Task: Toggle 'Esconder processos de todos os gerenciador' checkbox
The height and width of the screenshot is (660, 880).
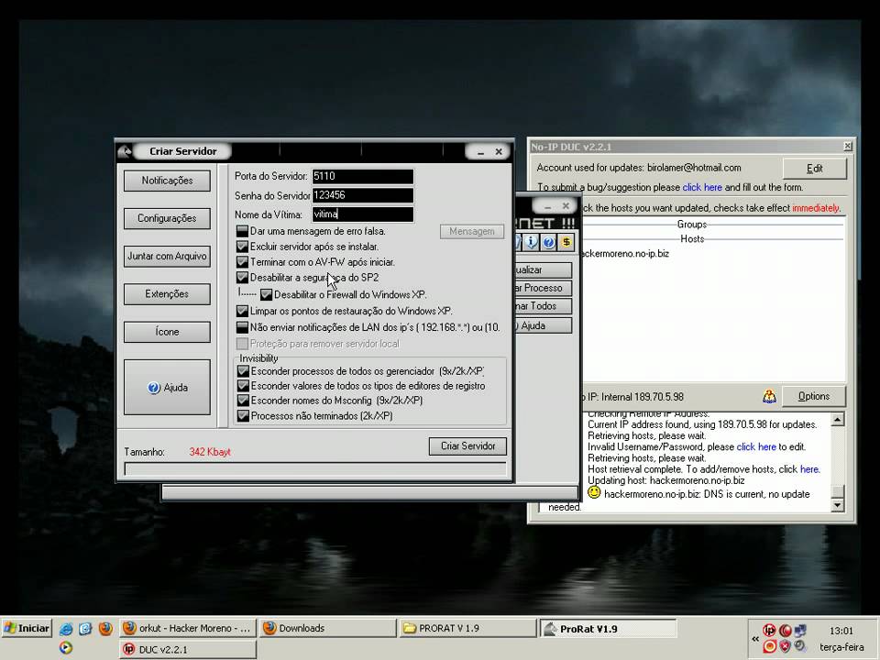Action: (x=243, y=371)
